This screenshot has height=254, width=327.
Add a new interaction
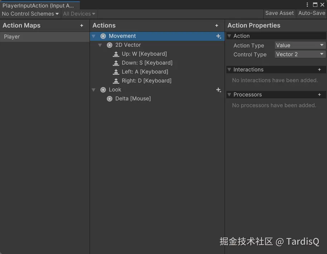pyautogui.click(x=319, y=70)
